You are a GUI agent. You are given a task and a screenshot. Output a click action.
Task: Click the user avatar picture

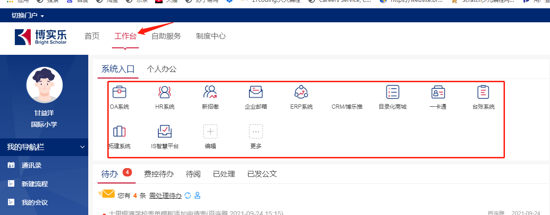pos(44,85)
